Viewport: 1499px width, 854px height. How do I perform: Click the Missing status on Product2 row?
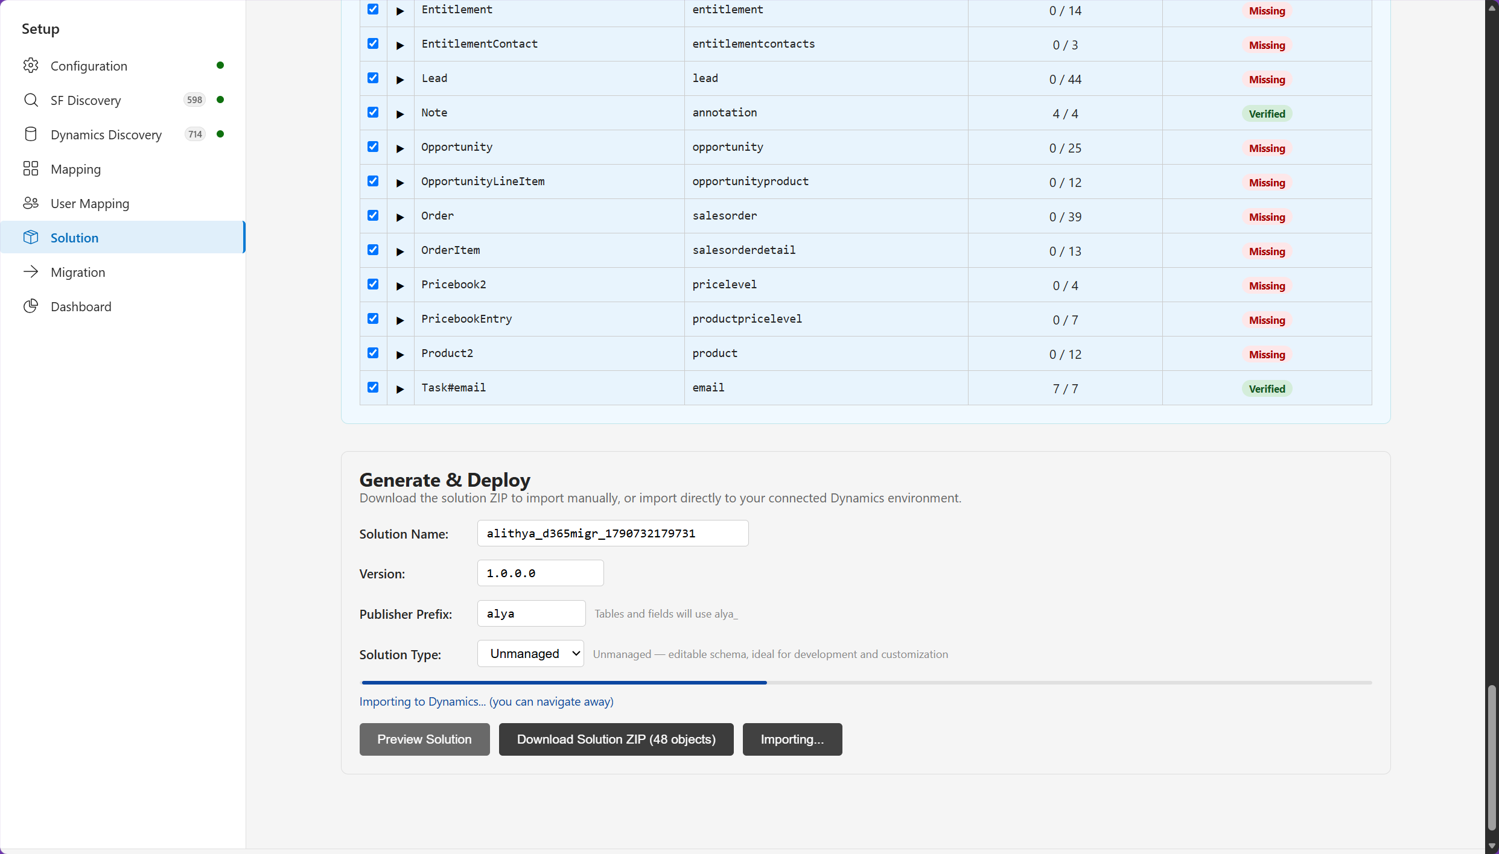click(x=1267, y=355)
